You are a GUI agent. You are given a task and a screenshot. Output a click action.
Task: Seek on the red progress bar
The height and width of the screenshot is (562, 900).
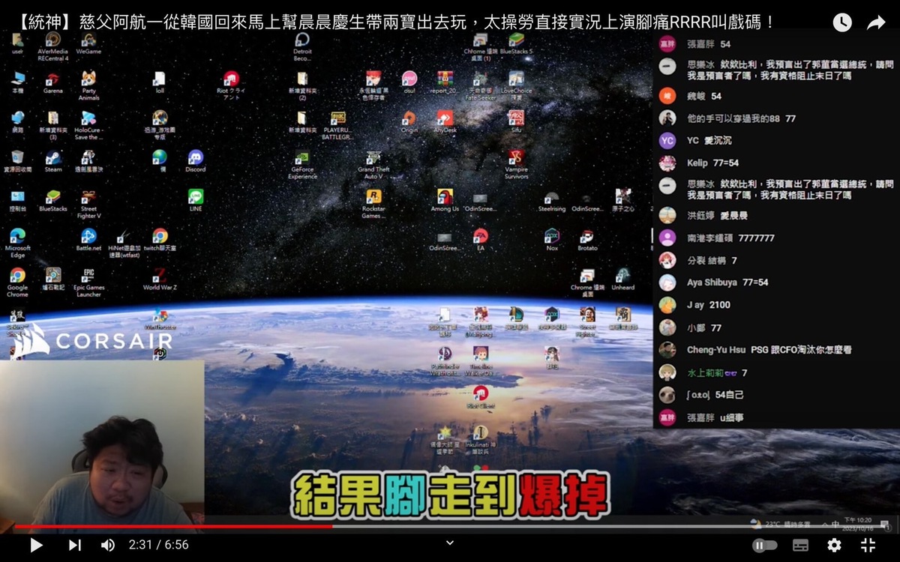(x=173, y=526)
